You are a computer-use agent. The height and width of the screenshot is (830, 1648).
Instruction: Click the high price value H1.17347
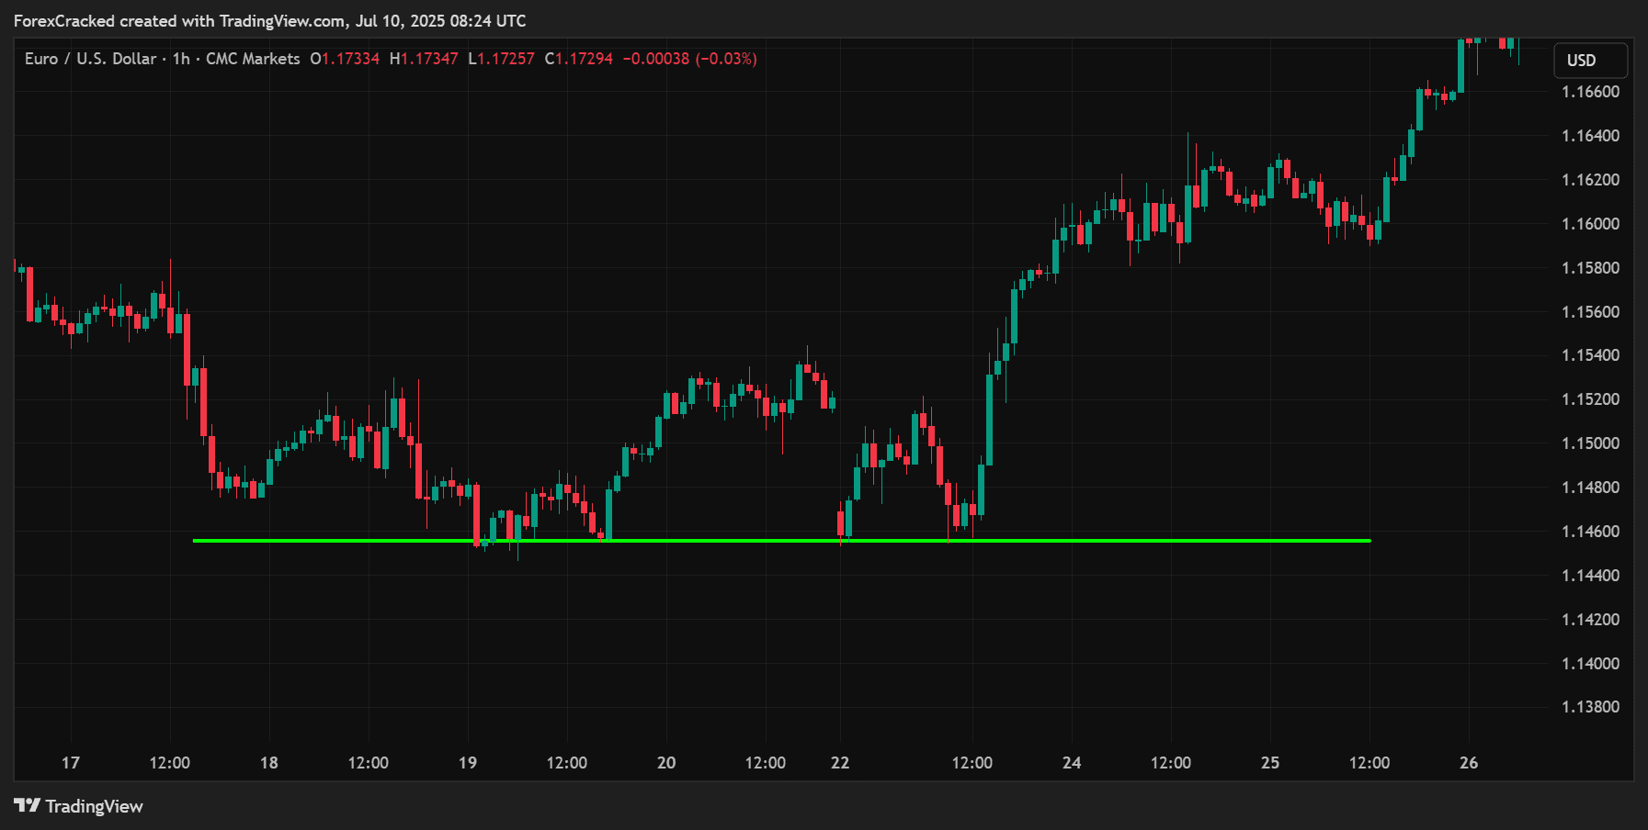pyautogui.click(x=424, y=59)
